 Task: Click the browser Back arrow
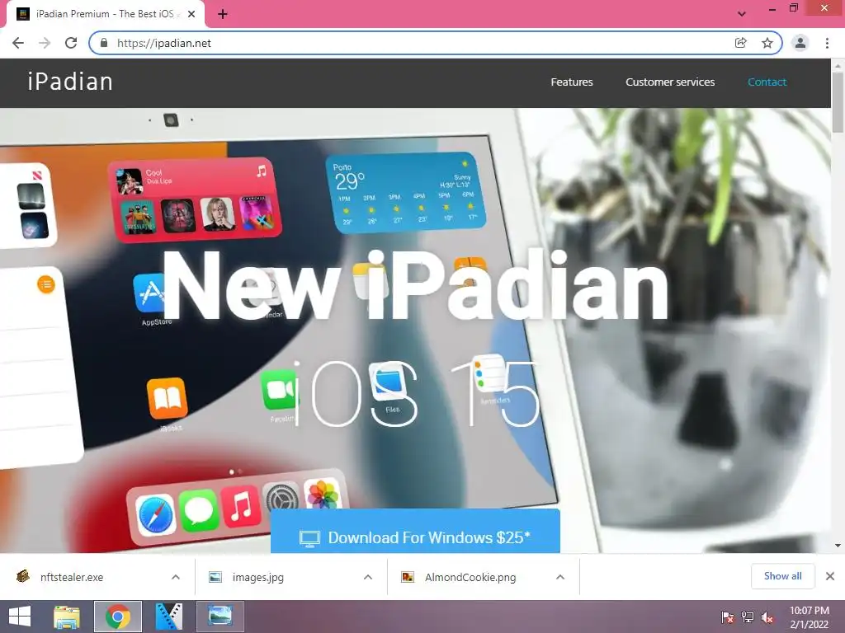[18, 43]
